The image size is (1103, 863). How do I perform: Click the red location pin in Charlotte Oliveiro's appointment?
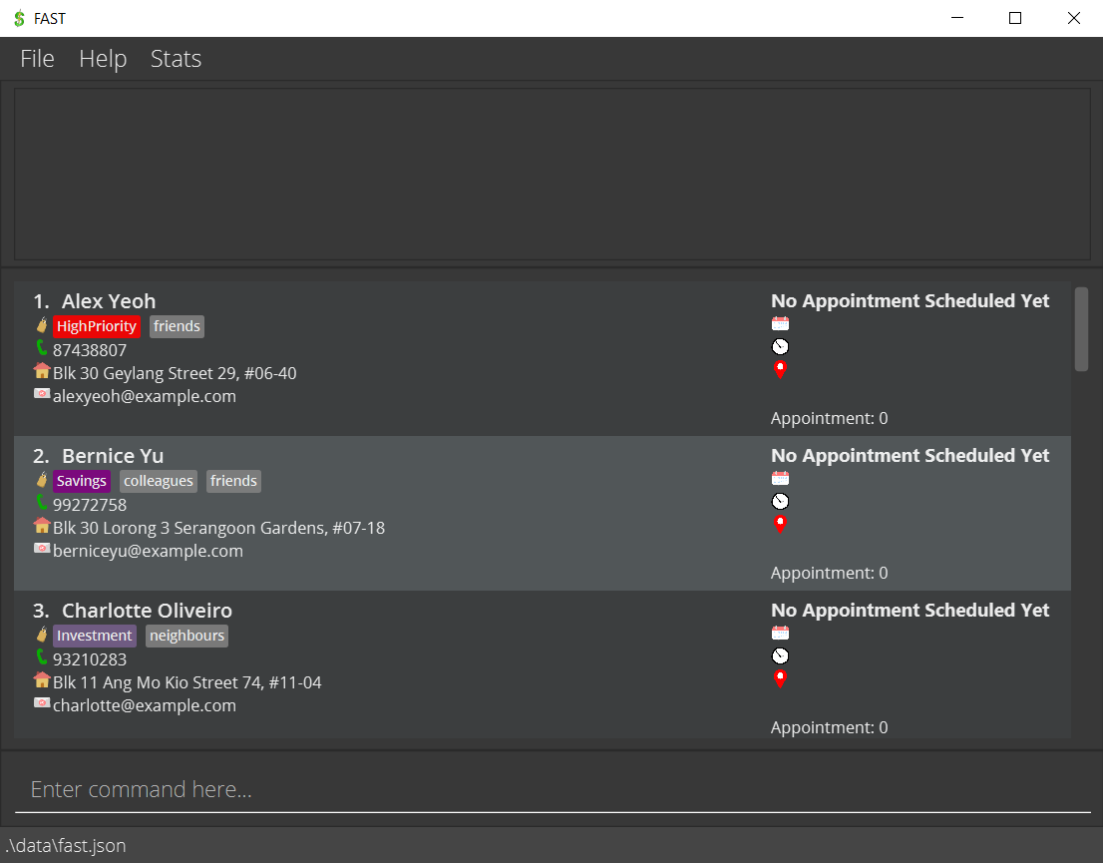point(780,678)
